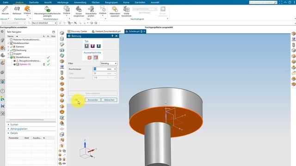This screenshot has width=296, height=166.
Task: Click the grey cylinder feature icon in vertical toolbar
Action: point(62,39)
